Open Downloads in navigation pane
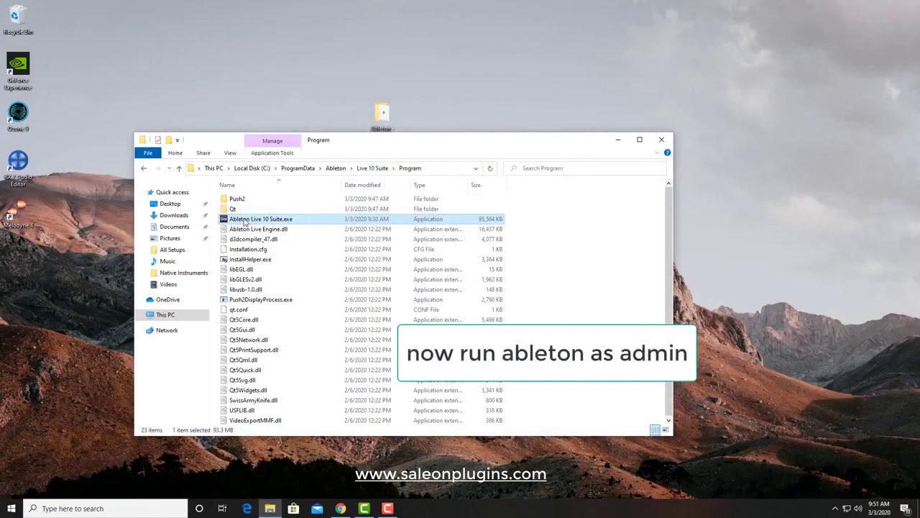 pos(173,215)
